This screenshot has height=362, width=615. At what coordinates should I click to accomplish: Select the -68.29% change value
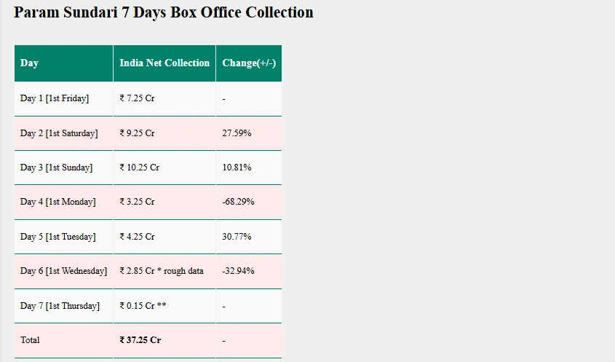coord(238,202)
